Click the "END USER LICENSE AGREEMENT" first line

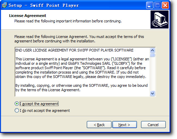pos(74,50)
